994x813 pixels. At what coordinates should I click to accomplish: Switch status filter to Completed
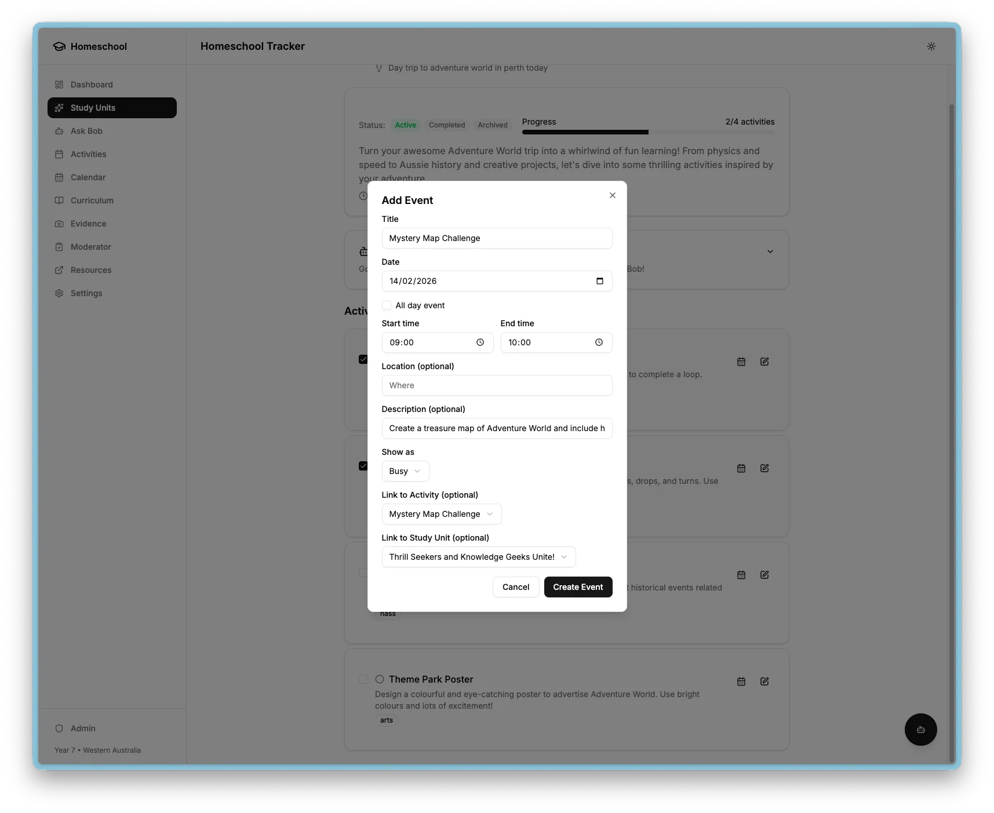[x=446, y=125]
